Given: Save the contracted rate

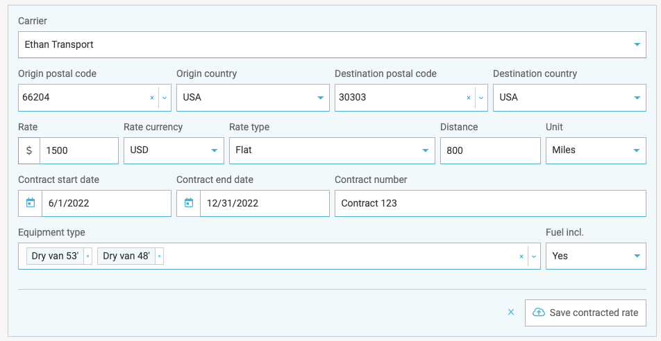Looking at the screenshot, I should 585,313.
